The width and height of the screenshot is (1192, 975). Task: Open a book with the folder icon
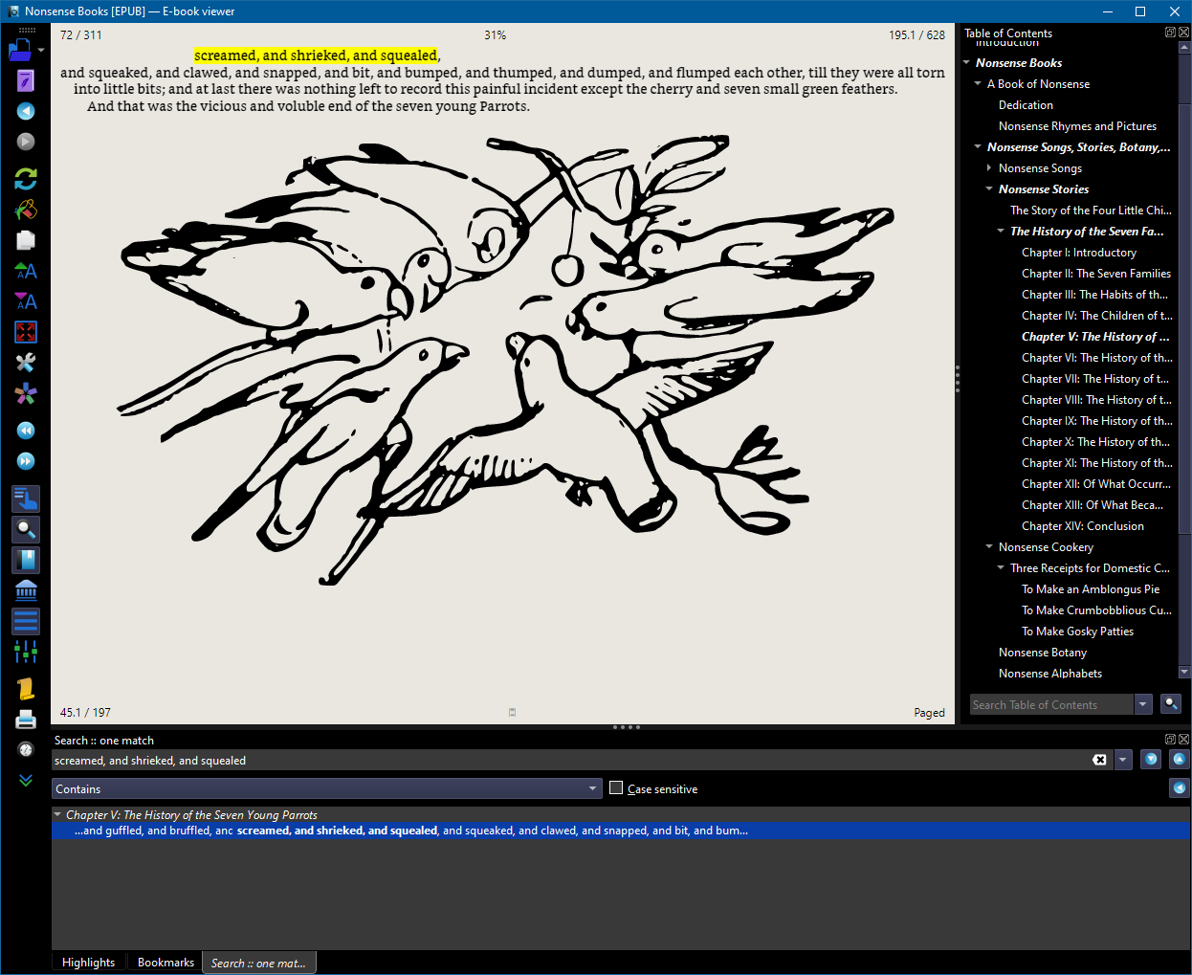click(x=20, y=50)
